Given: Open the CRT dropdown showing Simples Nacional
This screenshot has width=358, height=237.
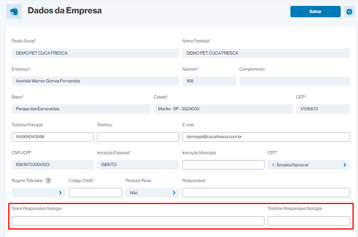Looking at the screenshot, I should (309, 165).
